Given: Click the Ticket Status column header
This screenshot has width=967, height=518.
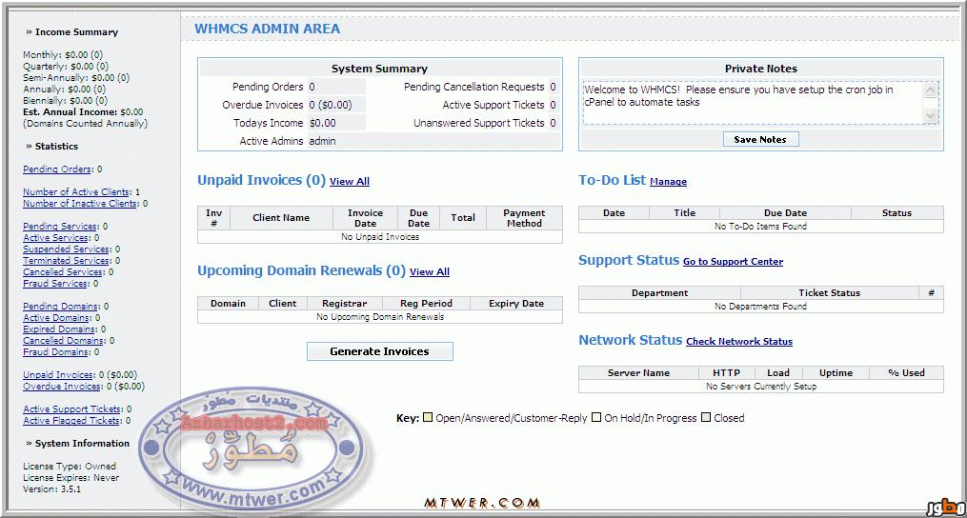Looking at the screenshot, I should point(830,293).
